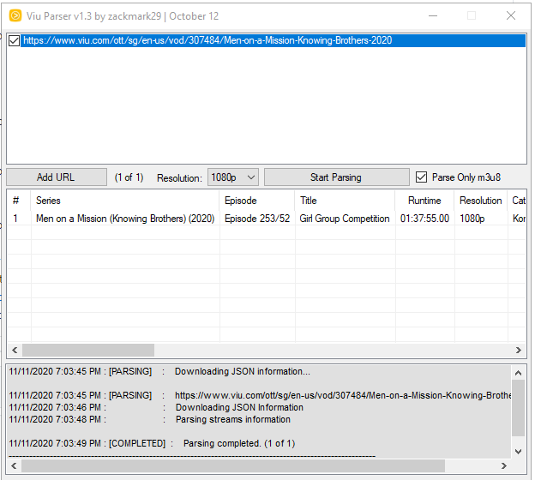
Task: Click results table right scroll arrow
Action: pyautogui.click(x=519, y=350)
